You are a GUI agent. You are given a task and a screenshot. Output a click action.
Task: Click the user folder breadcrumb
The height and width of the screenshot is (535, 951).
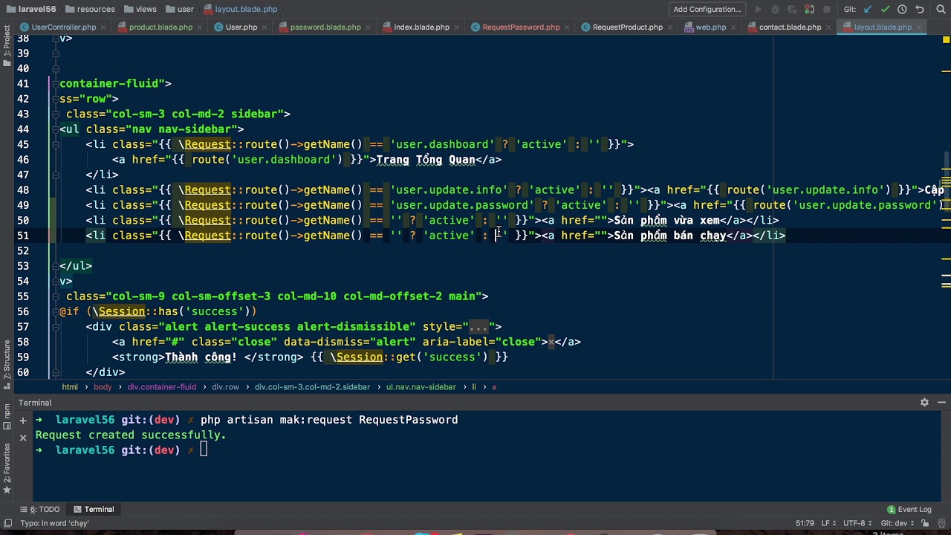[x=180, y=10]
